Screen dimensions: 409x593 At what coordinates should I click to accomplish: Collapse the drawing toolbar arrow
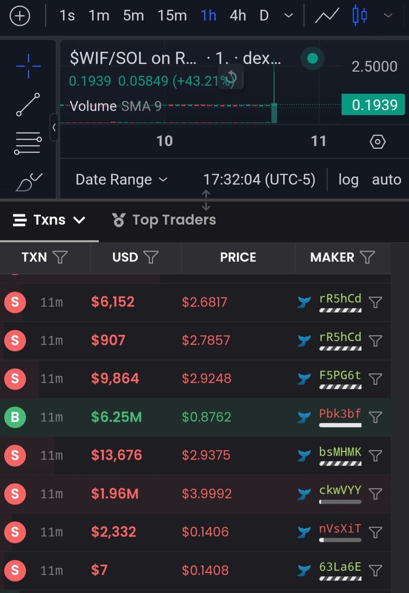coord(54,127)
